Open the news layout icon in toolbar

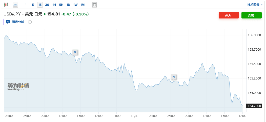(x=94, y=5)
